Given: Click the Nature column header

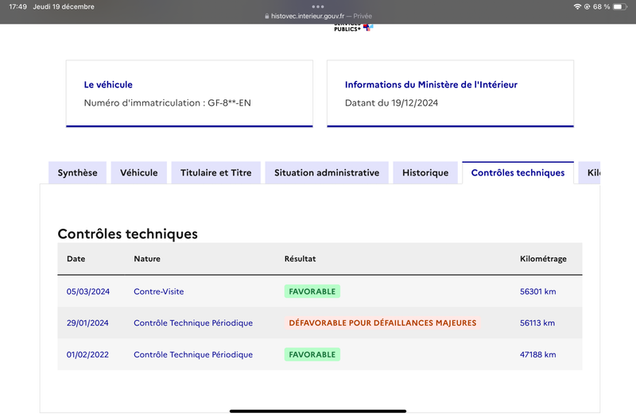Looking at the screenshot, I should coord(147,259).
